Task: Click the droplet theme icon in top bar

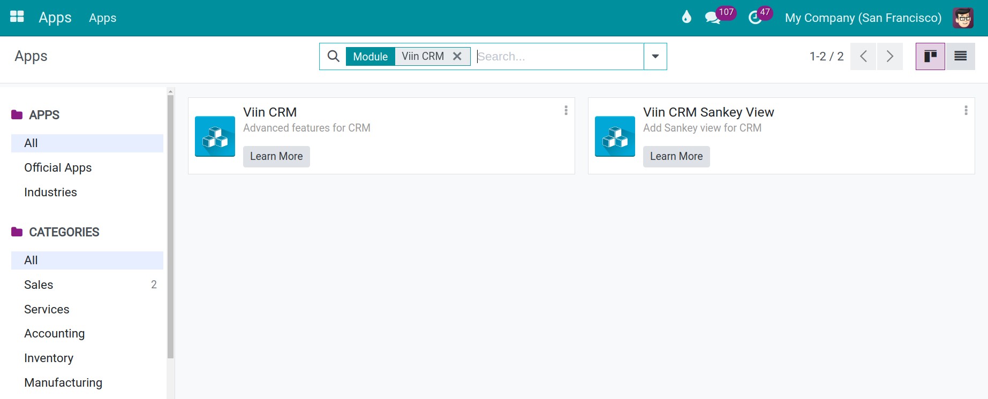Action: [x=687, y=17]
